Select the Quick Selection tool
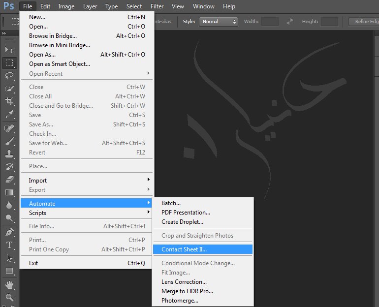379x307 pixels. point(9,89)
